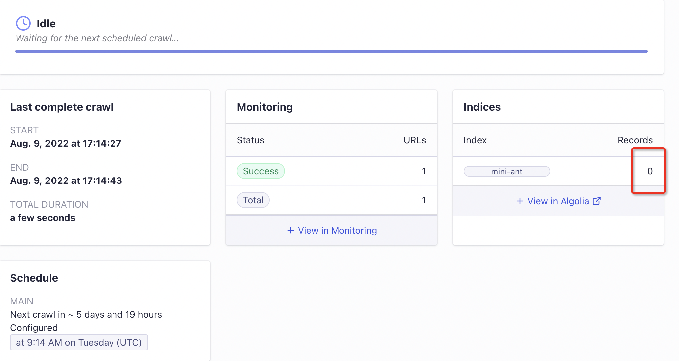Click the idle progress bar
The width and height of the screenshot is (679, 361).
pos(332,51)
